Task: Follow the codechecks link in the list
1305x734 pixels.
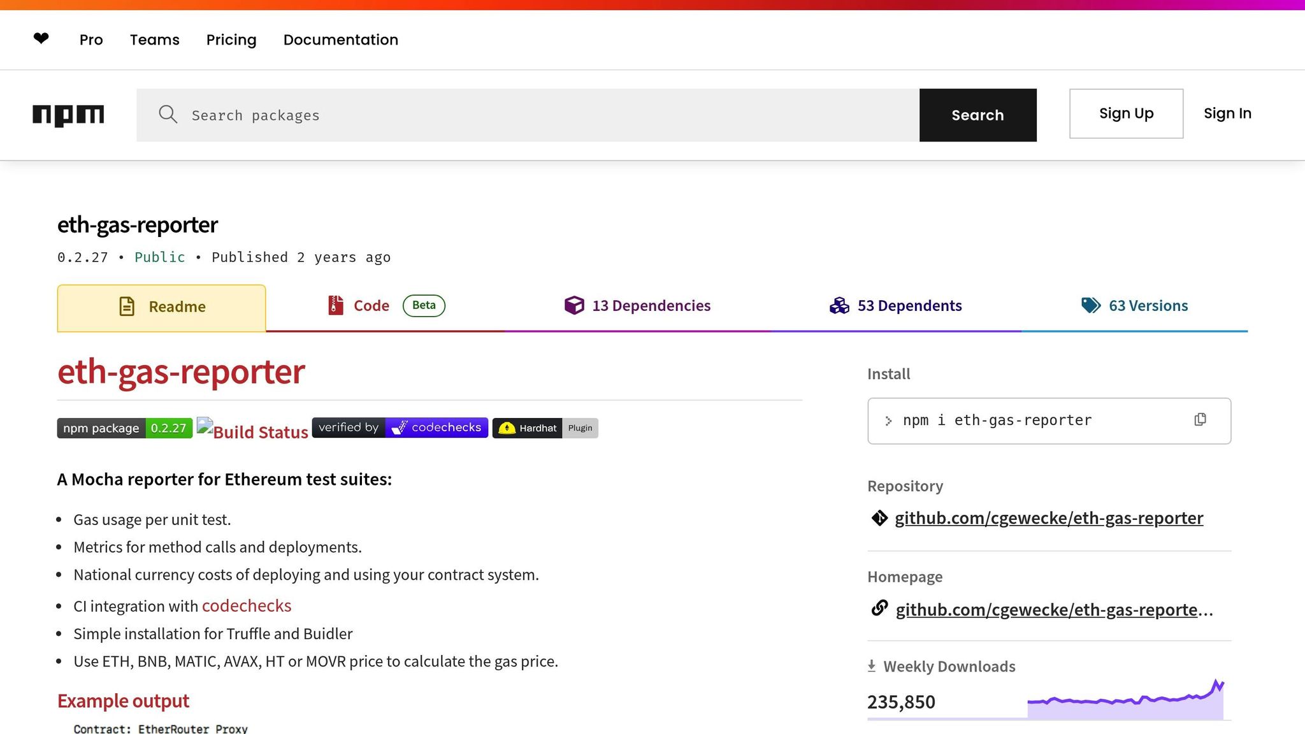Action: [247, 606]
